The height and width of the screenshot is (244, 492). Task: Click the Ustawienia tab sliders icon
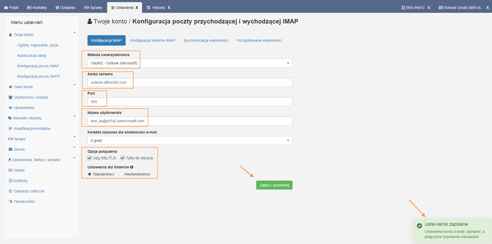pos(113,8)
